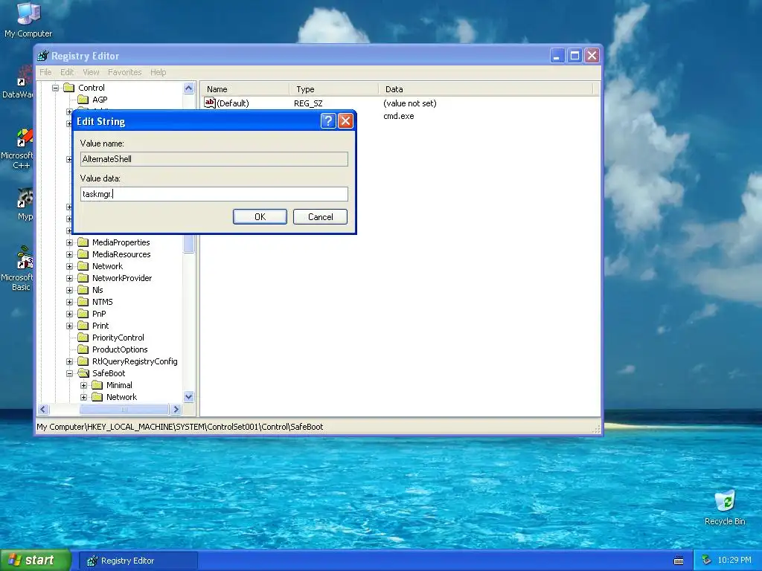Image resolution: width=762 pixels, height=571 pixels.
Task: Expand the Minimal subkey under SafeBoot
Action: pos(83,385)
